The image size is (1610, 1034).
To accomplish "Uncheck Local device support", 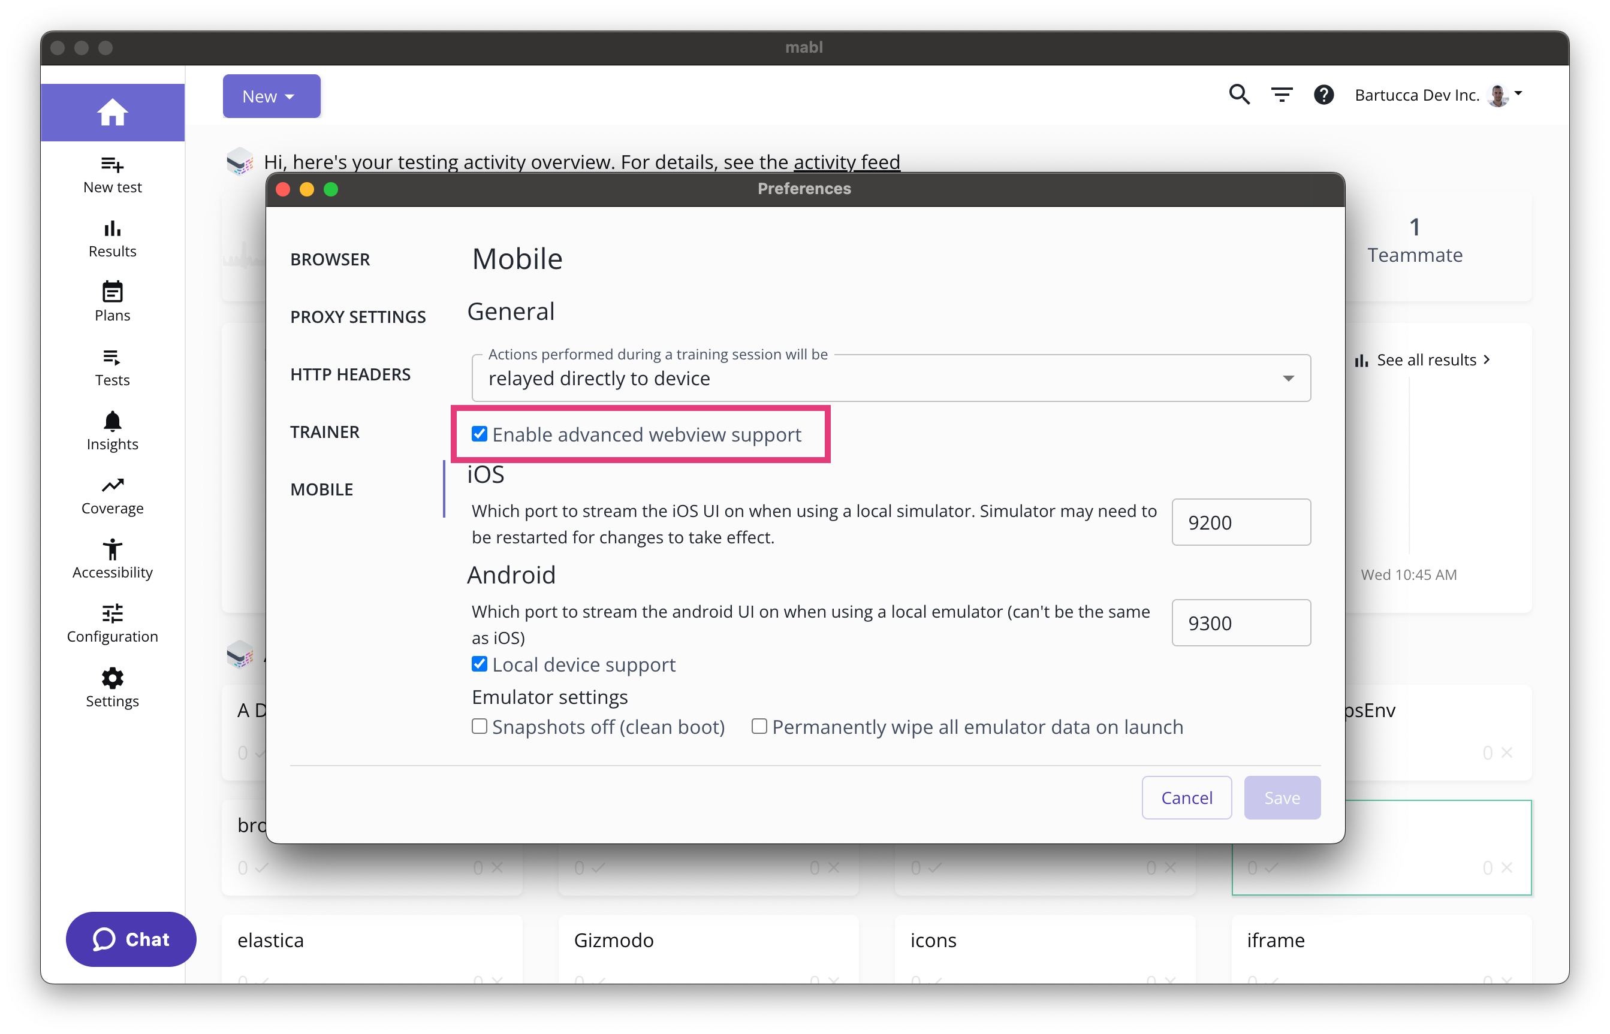I will [x=479, y=663].
